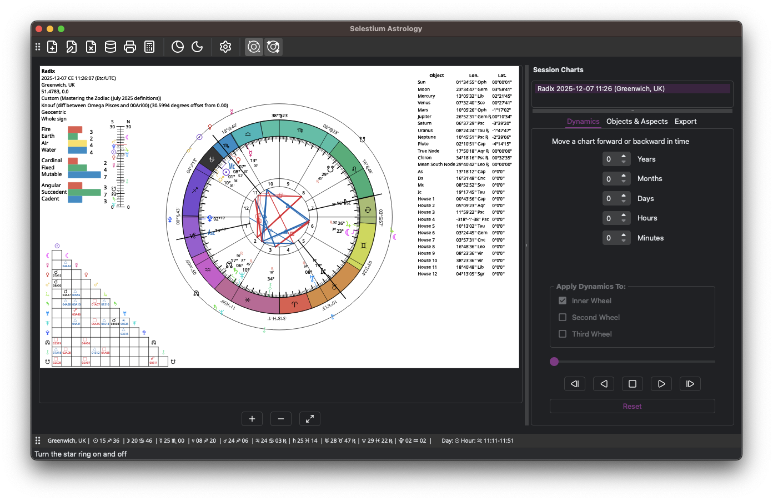Screen dimensions: 773x501
Task: Zoom in using the plus button below chart
Action: tap(252, 419)
